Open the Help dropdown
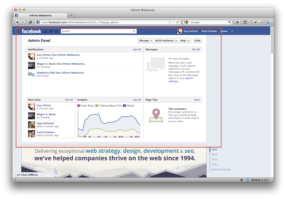 click(x=185, y=40)
